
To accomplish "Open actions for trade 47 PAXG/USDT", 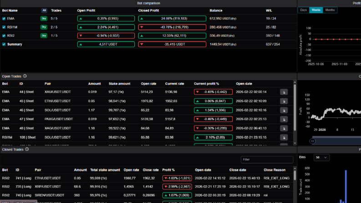I will (284, 119).
